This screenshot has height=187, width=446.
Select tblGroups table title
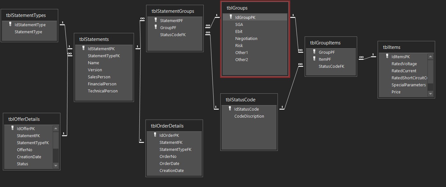[237, 8]
